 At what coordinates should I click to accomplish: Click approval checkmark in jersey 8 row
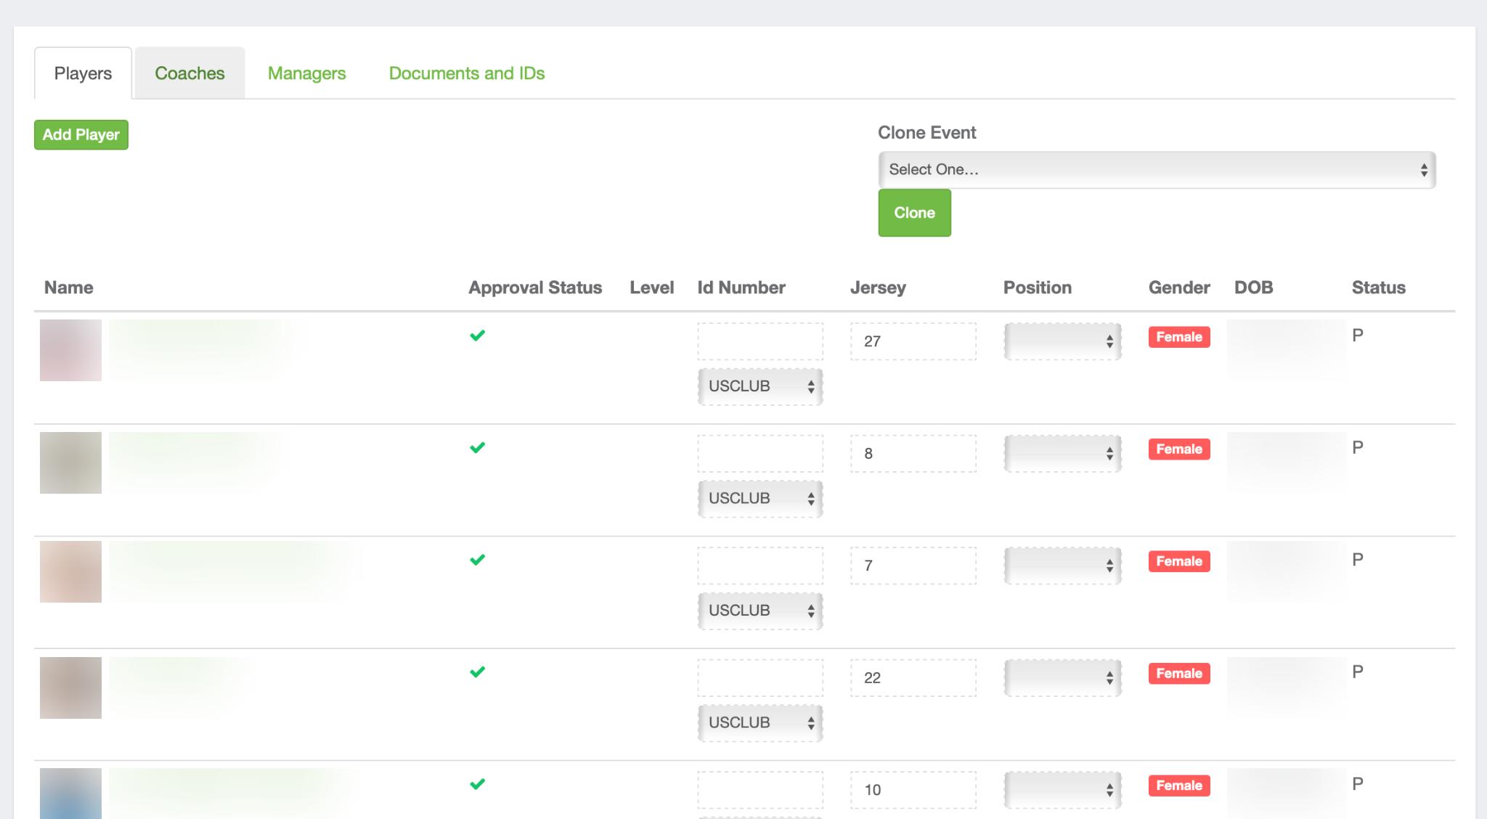click(477, 448)
